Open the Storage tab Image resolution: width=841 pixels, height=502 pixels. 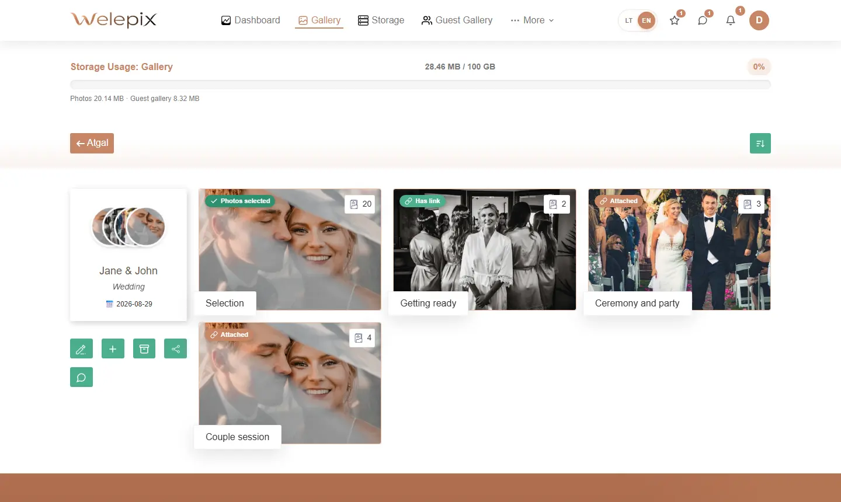point(381,20)
